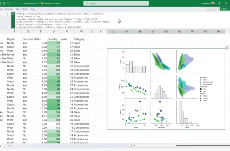
Task: Click the pen icon in the title bar
Action: point(226,3)
